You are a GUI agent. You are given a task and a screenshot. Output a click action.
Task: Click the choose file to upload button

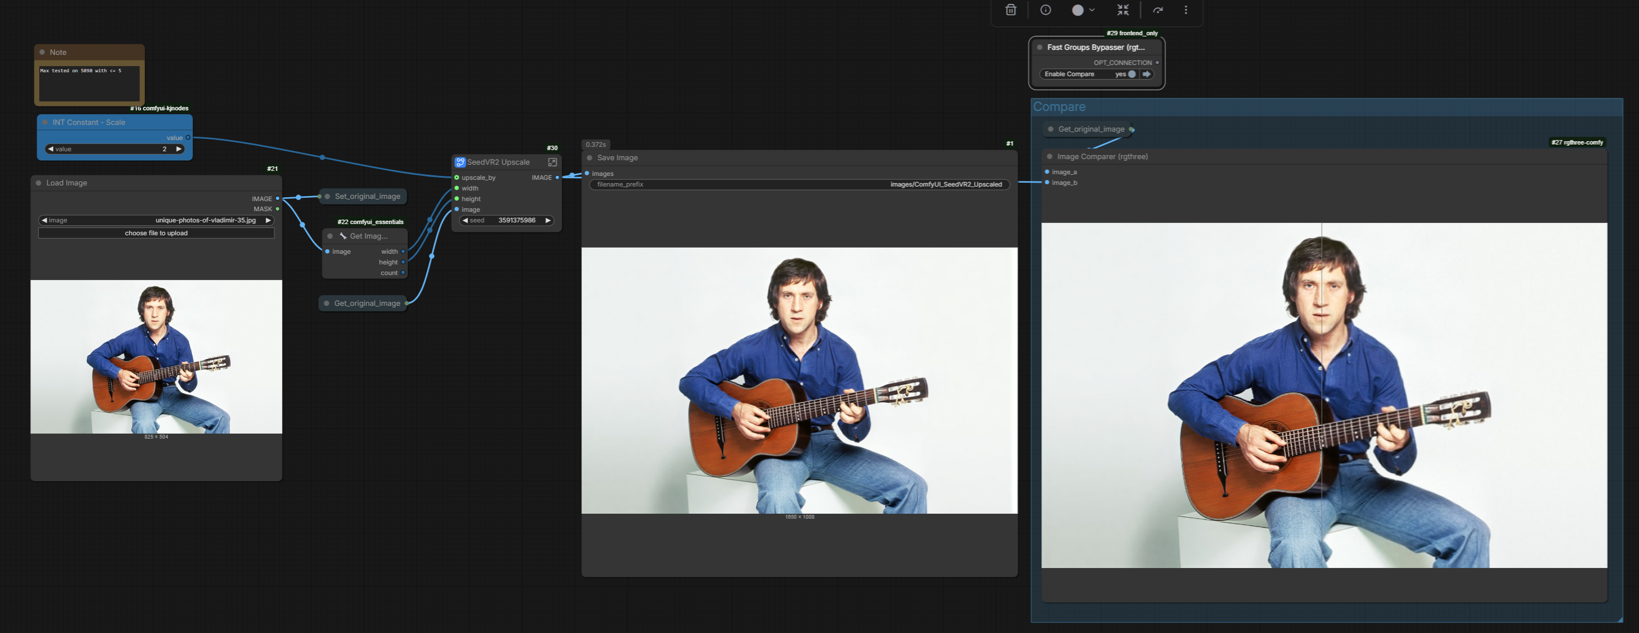point(156,233)
